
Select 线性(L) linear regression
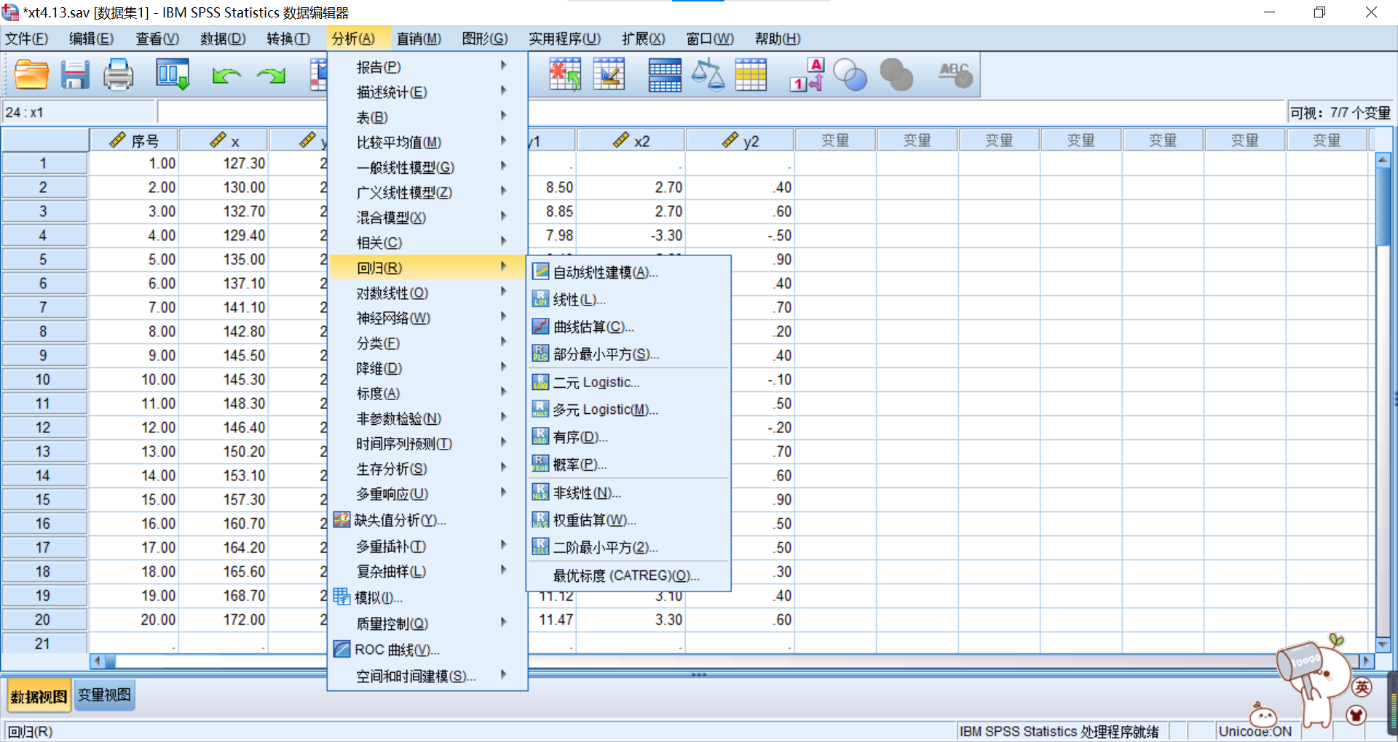628,300
